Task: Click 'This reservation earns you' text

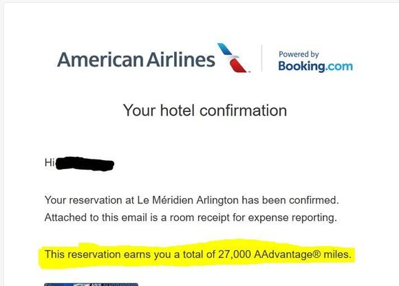Action: [108, 254]
